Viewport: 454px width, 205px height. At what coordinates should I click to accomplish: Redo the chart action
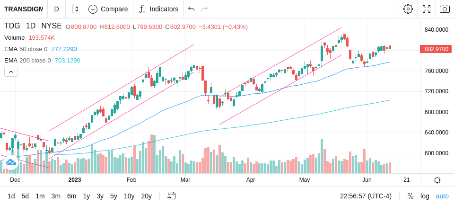pos(204,9)
